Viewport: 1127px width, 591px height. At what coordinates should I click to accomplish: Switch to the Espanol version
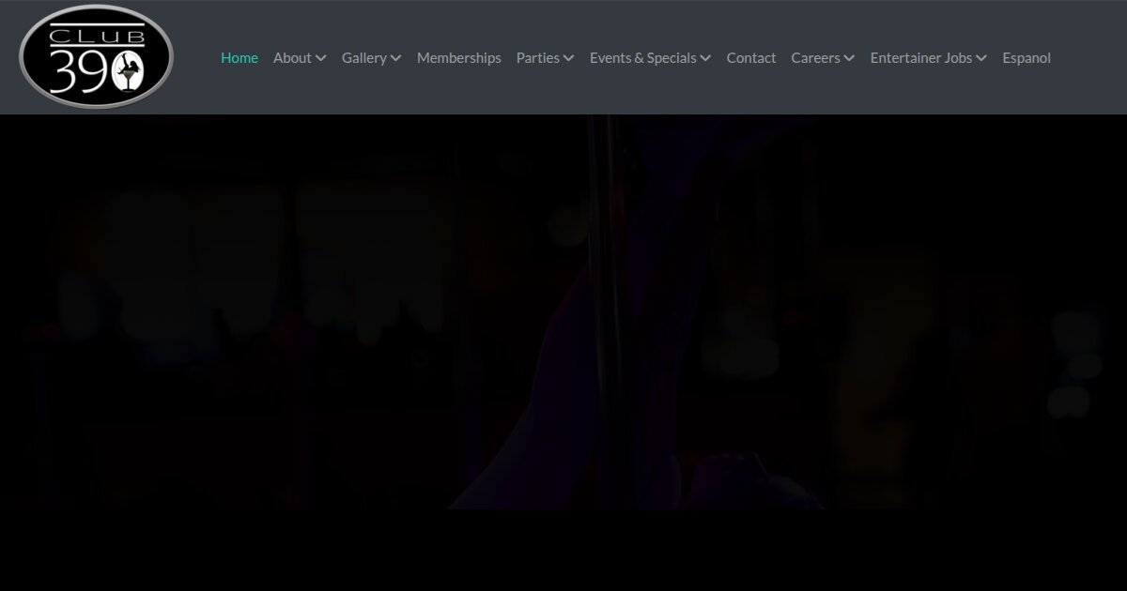tap(1026, 57)
